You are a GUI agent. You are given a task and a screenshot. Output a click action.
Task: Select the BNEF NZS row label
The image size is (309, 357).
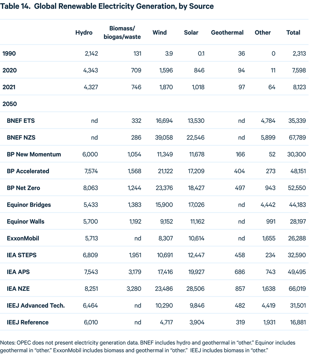[x=21, y=137]
